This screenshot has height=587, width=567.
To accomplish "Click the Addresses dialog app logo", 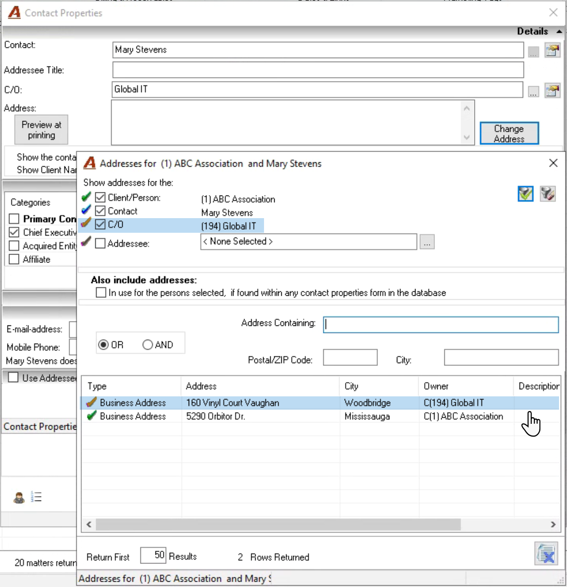I will pyautogui.click(x=89, y=163).
